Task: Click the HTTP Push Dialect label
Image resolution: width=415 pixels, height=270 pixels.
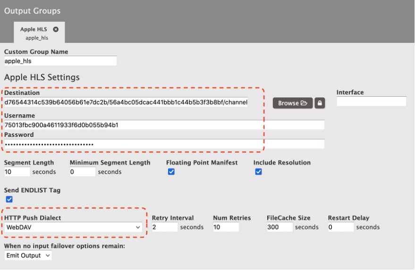Action: [x=33, y=218]
